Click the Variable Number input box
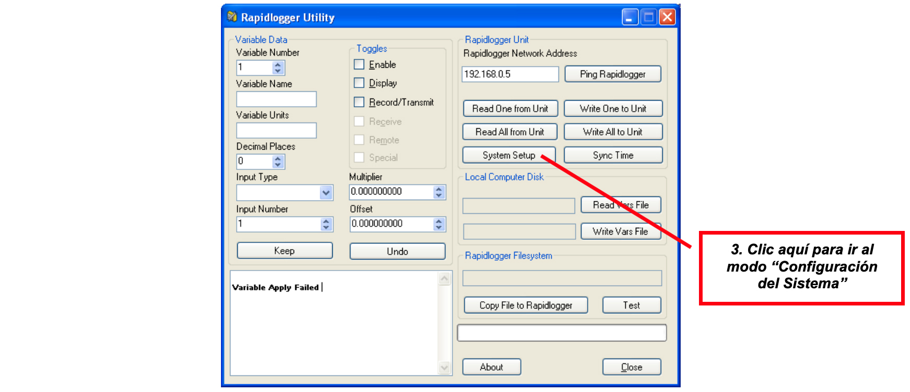 coord(255,68)
